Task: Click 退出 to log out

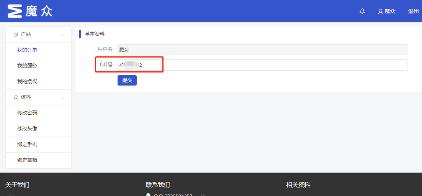Action: click(413, 12)
